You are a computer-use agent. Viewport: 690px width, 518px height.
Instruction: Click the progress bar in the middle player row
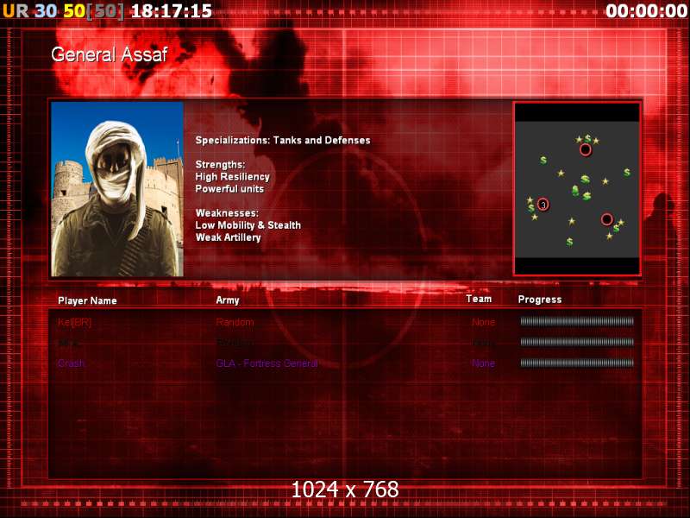[577, 342]
